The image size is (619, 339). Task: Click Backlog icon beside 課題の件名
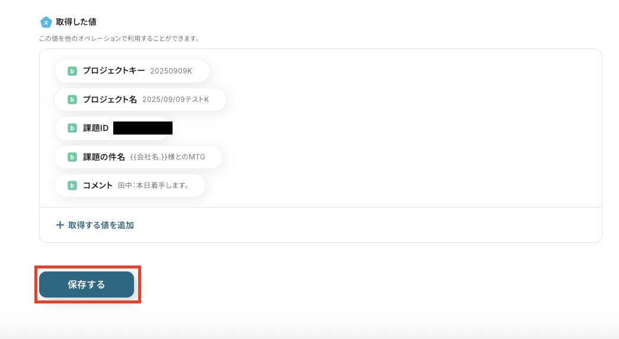pos(72,157)
